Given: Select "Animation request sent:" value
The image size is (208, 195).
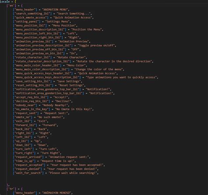Looking at the screenshot, I should [68, 157].
